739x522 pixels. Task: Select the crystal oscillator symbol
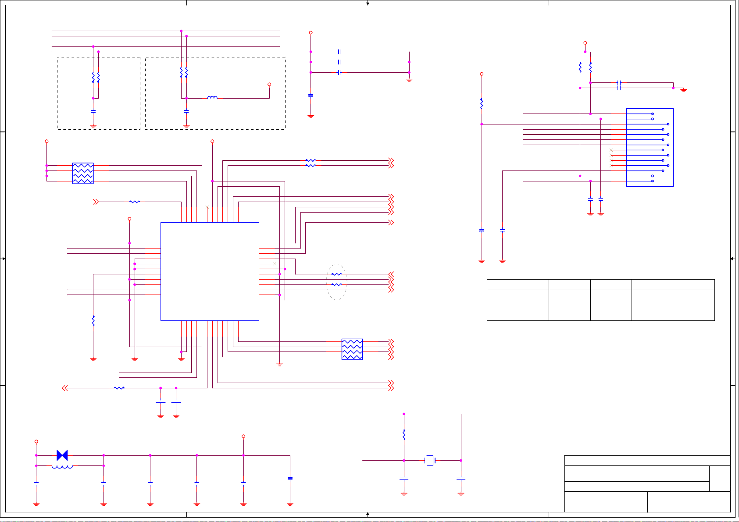click(430, 461)
